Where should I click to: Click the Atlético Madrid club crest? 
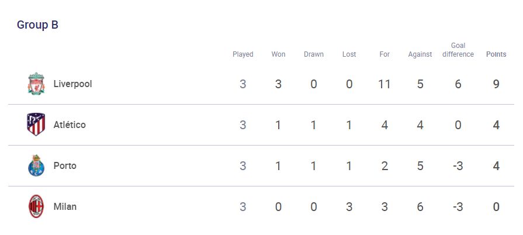tap(36, 125)
